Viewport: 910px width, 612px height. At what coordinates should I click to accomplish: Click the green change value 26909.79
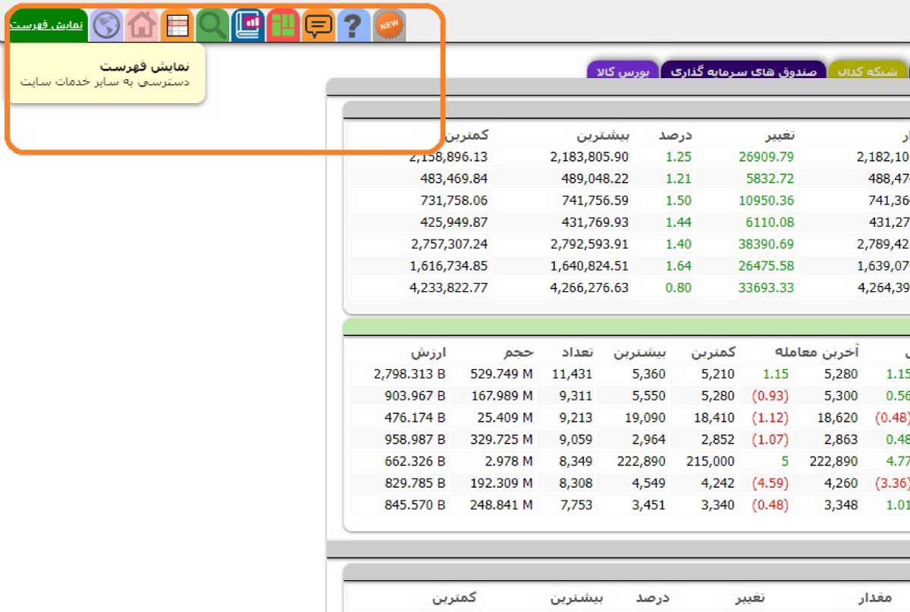pyautogui.click(x=766, y=158)
